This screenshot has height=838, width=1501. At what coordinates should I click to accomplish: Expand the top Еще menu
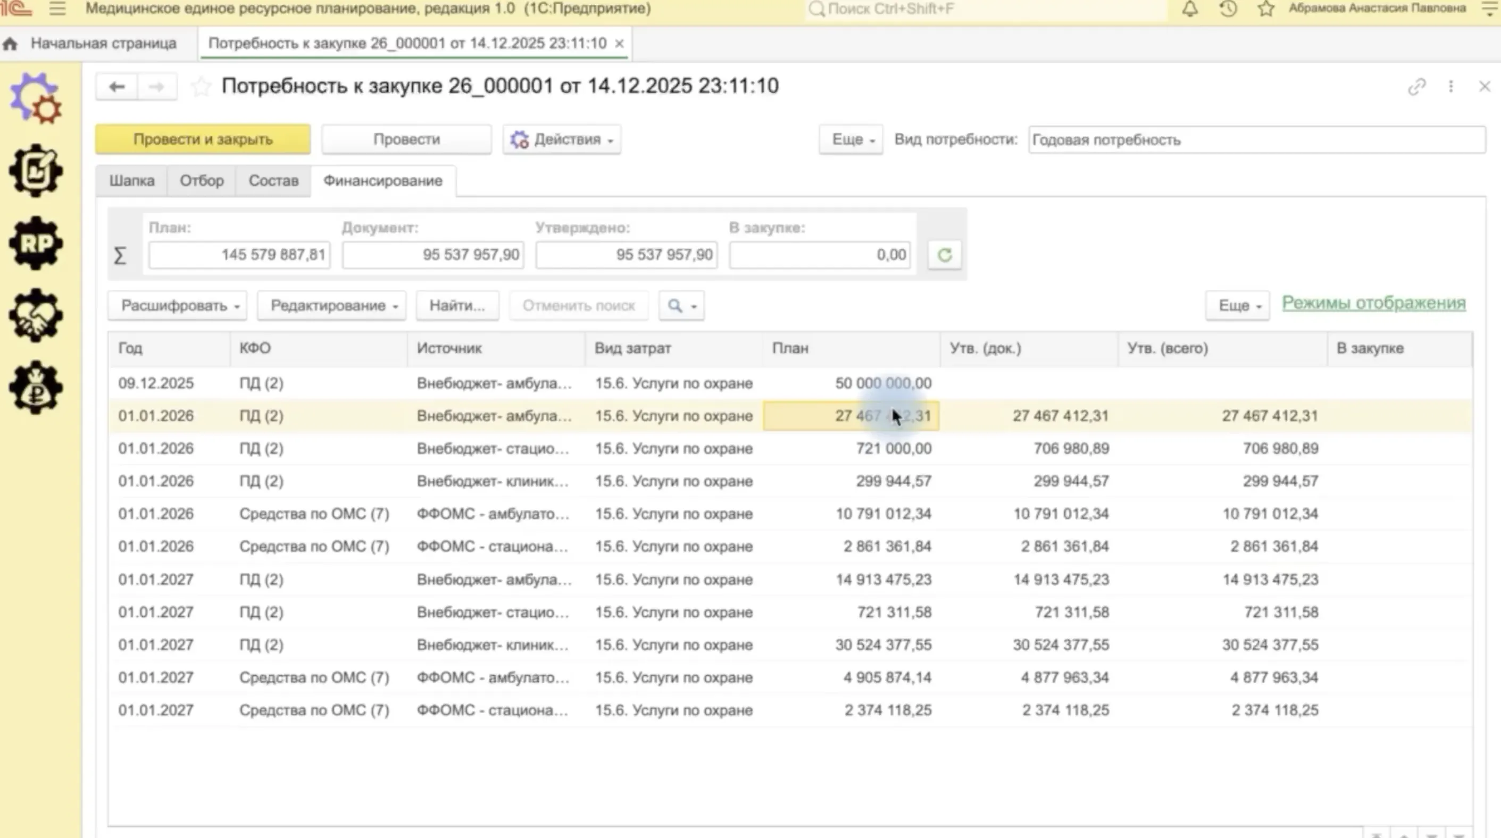(850, 140)
